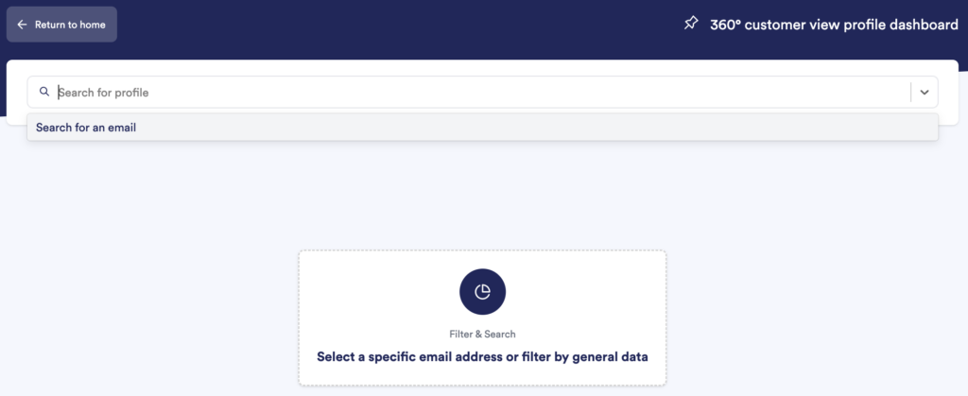This screenshot has width=968, height=396.
Task: Click the 360° customer view dashboard title
Action: pyautogui.click(x=834, y=25)
